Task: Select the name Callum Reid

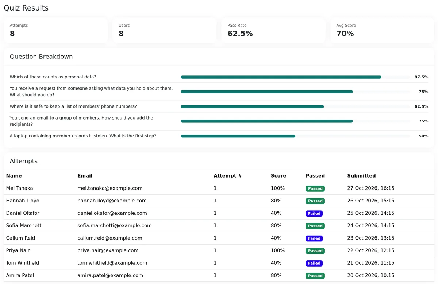Action: (x=20, y=238)
